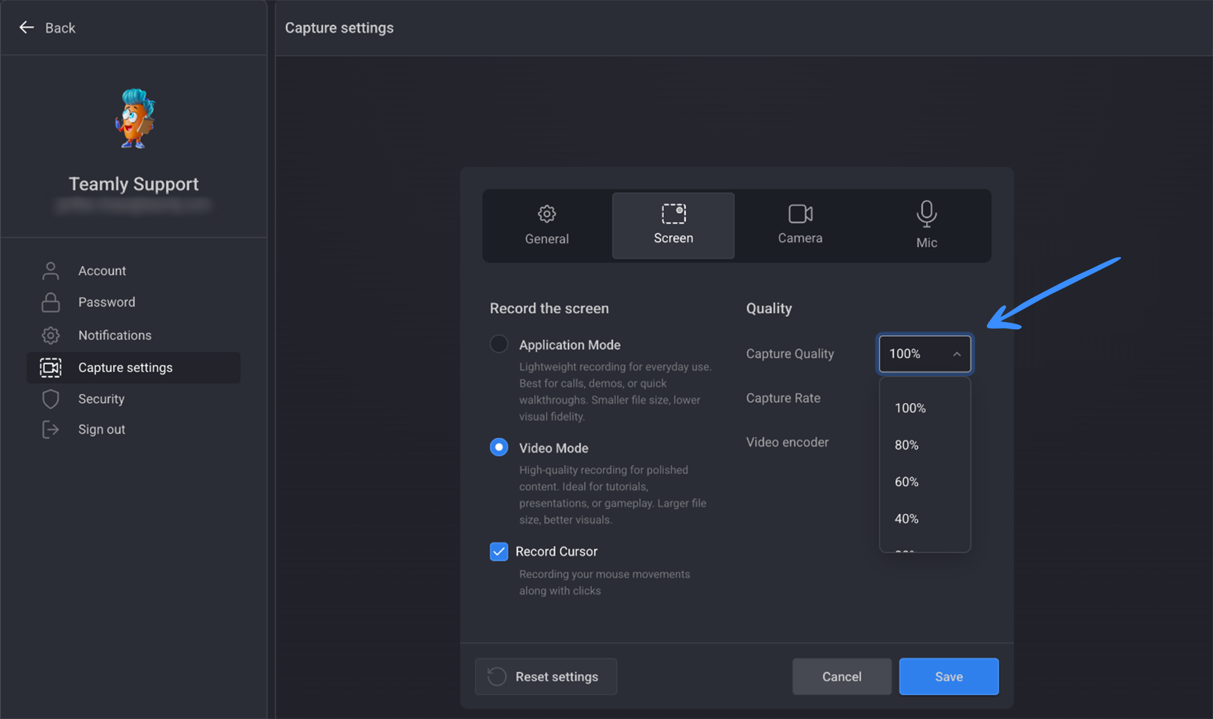Open the Notifications section
This screenshot has height=719, width=1213.
(134, 335)
